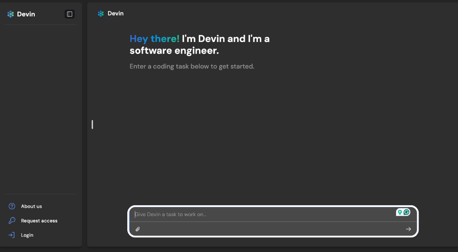Screen dimensions: 458x252
Task: Click the key icon beside Request access
Action: (12, 220)
